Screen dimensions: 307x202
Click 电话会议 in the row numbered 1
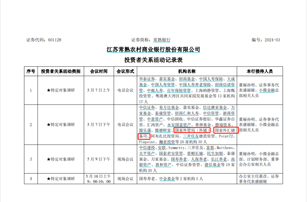pyautogui.click(x=125, y=90)
